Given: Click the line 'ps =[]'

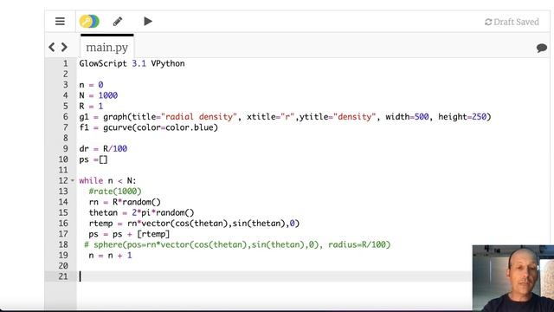Looking at the screenshot, I should pos(93,159).
